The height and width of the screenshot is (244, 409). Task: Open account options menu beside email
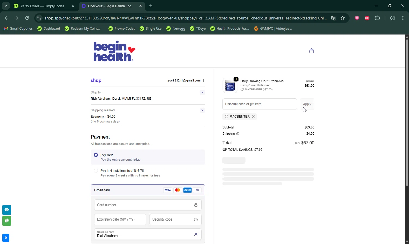(x=203, y=81)
